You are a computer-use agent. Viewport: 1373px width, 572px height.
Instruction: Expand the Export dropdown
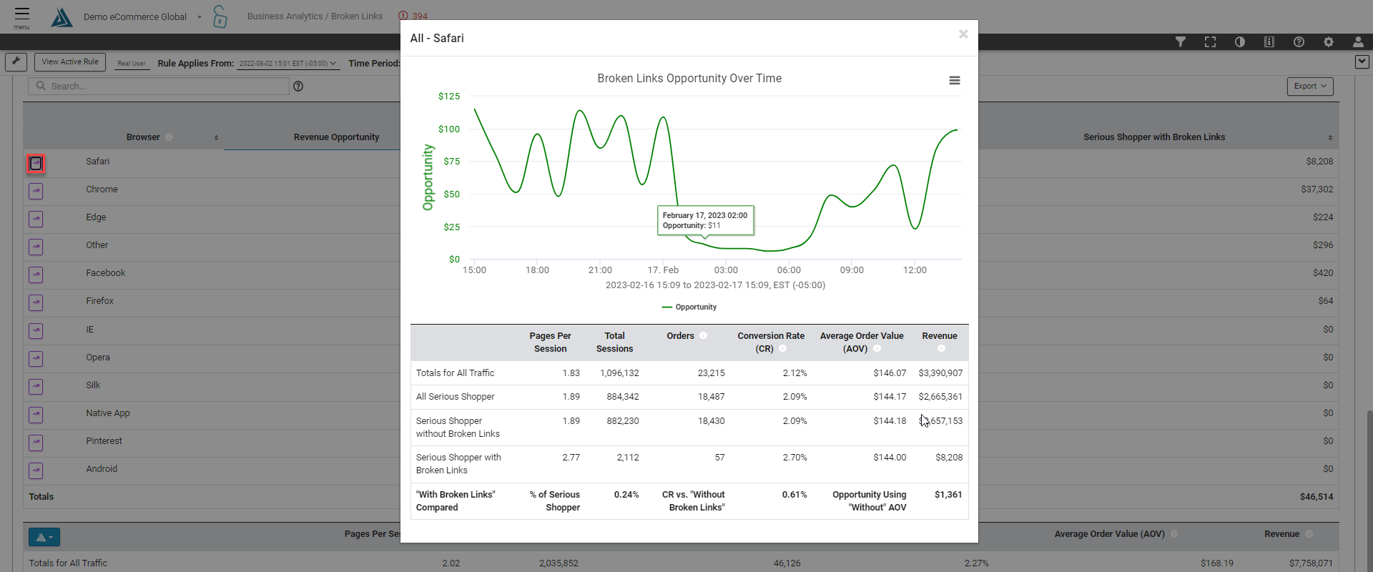click(1310, 87)
